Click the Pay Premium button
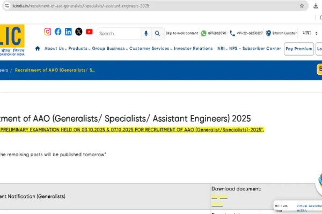Viewport: 322px width, 214px height. click(299, 49)
